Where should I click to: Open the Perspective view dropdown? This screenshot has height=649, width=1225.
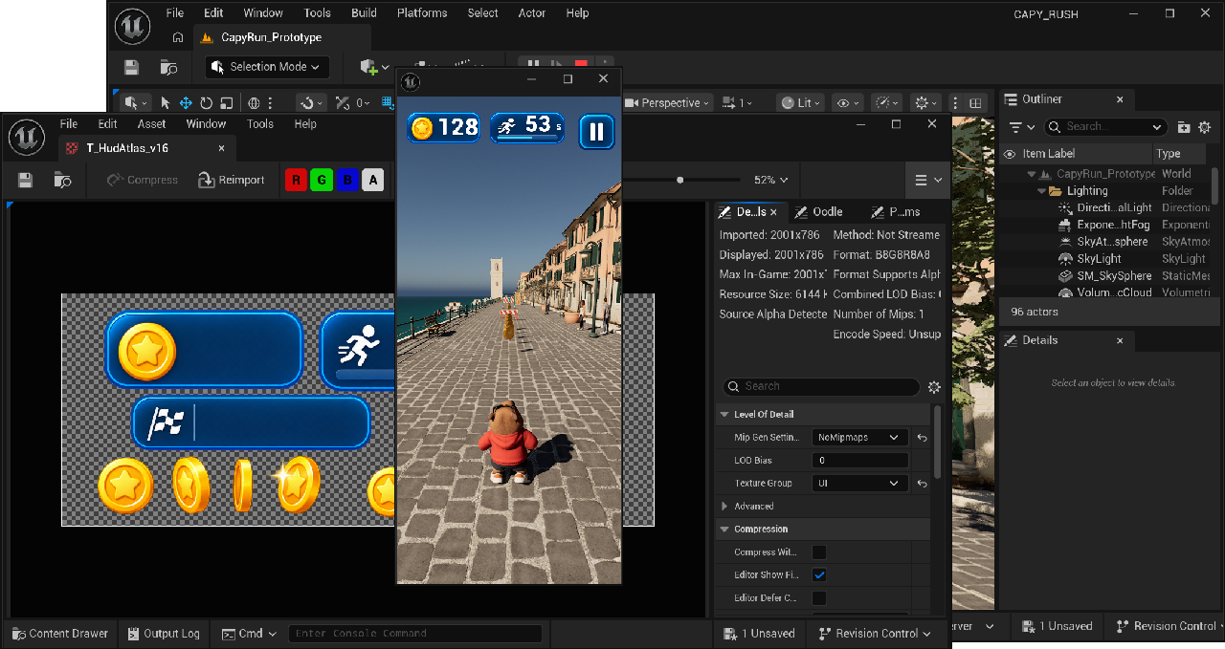click(668, 102)
